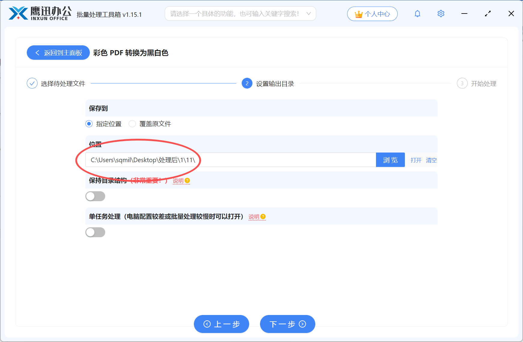Viewport: 523px width, 342px height.
Task: Click the 上一步 button
Action: tap(222, 324)
